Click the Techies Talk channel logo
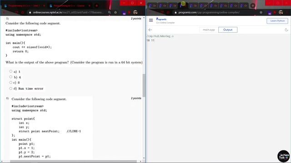 click(283, 156)
